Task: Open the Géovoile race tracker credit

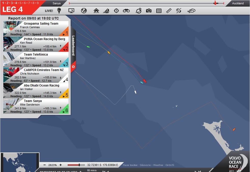Action: coord(137,165)
